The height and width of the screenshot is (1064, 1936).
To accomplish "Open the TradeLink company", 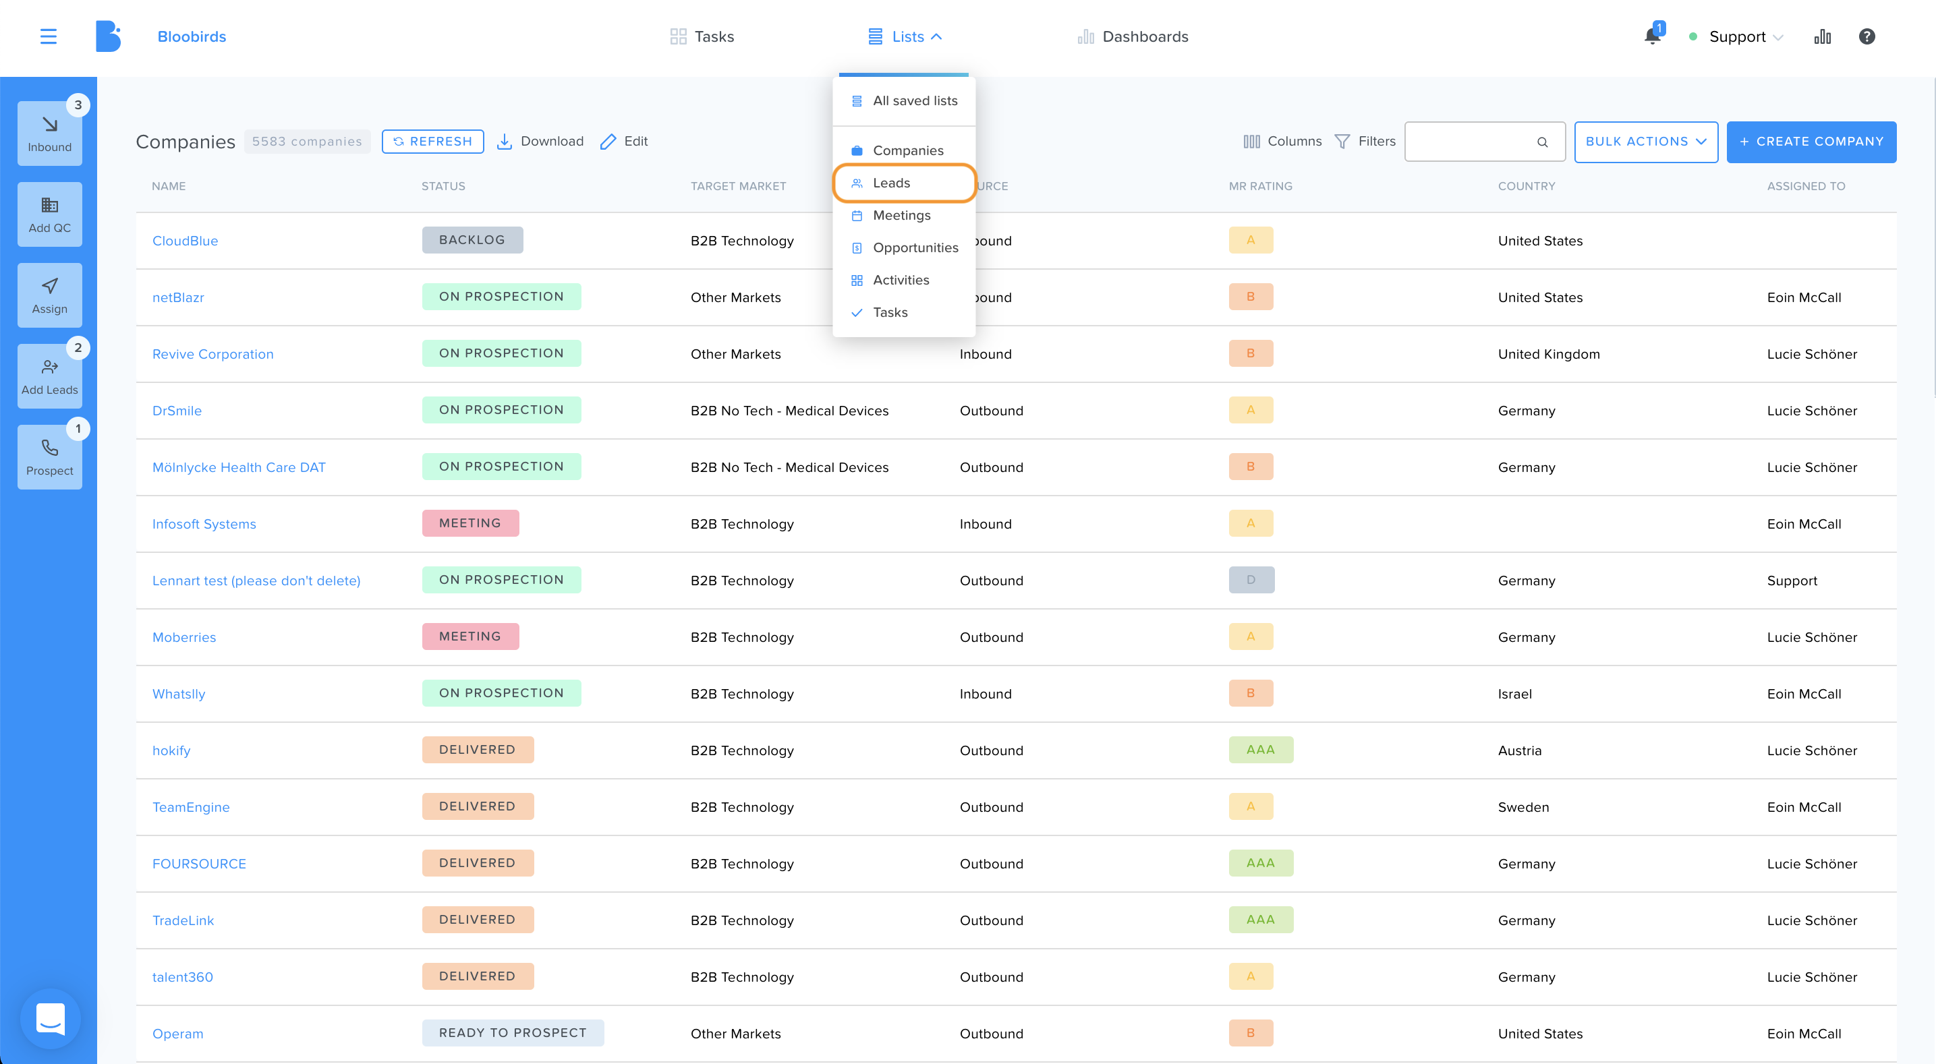I will (183, 920).
